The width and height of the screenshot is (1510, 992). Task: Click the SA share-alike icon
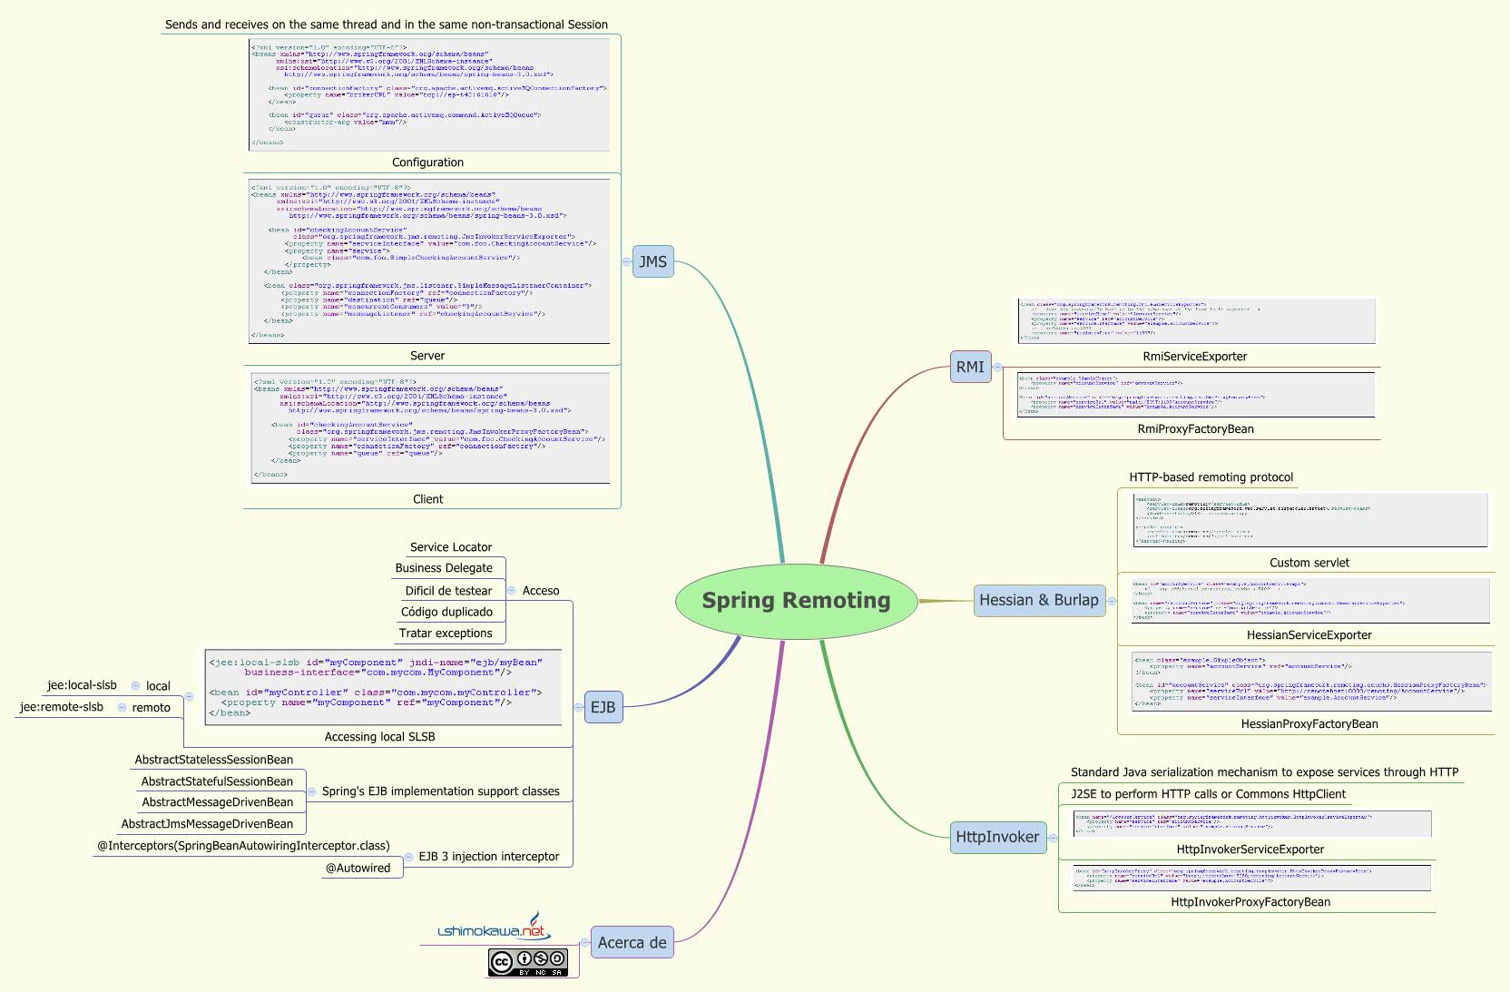557,958
